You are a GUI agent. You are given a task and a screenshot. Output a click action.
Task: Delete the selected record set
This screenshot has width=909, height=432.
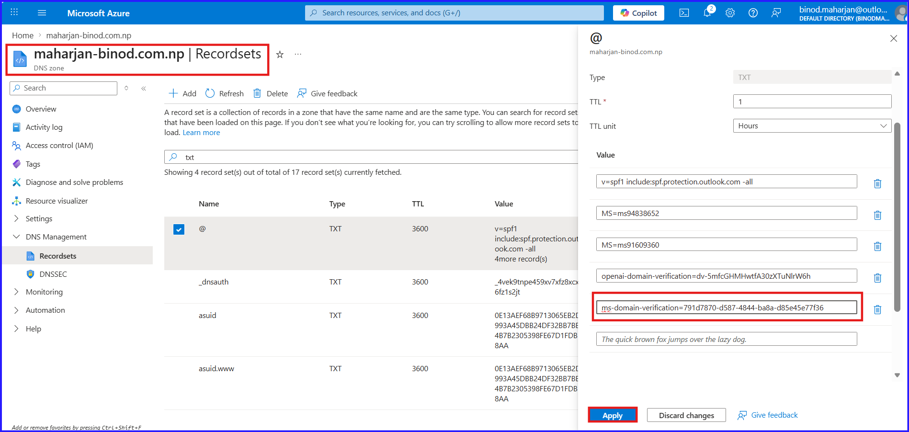tap(270, 93)
